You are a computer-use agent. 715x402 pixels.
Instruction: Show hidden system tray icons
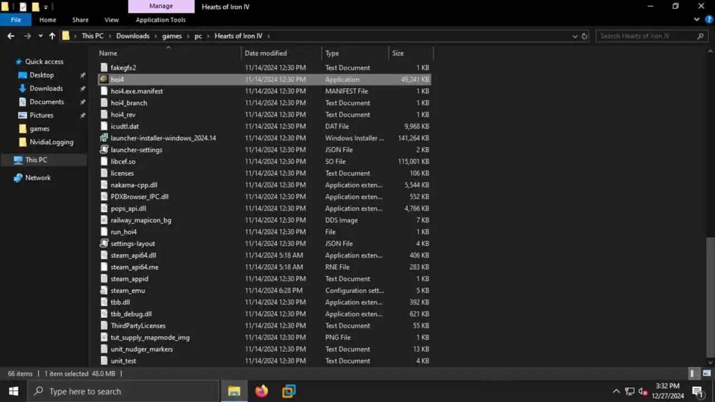click(x=616, y=391)
